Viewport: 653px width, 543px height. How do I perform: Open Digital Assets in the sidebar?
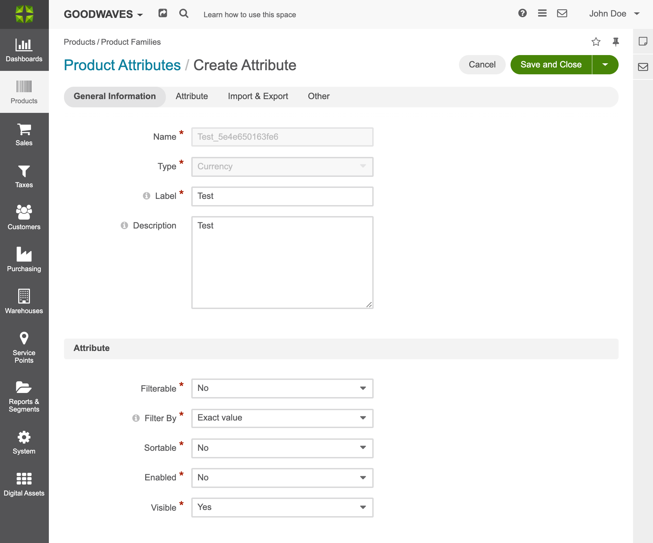(24, 485)
